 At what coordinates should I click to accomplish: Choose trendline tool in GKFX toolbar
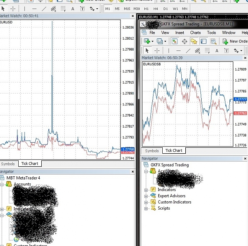coord(188,51)
